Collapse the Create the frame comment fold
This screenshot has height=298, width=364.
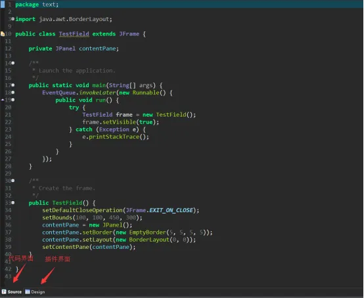click(13, 181)
